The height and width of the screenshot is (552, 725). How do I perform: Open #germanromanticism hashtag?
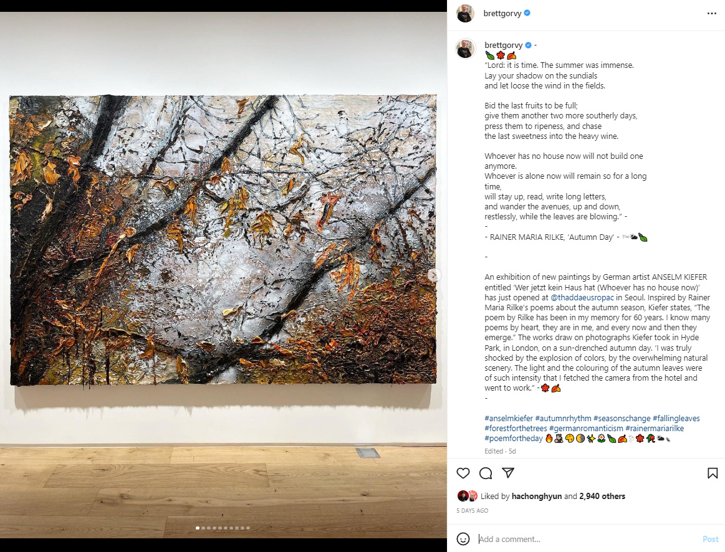(x=586, y=428)
